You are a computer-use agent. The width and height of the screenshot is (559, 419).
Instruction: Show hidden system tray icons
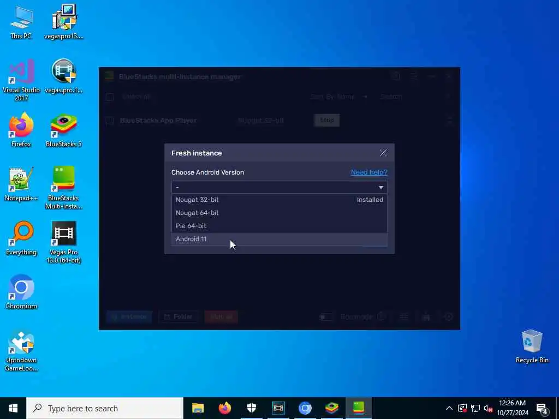449,408
